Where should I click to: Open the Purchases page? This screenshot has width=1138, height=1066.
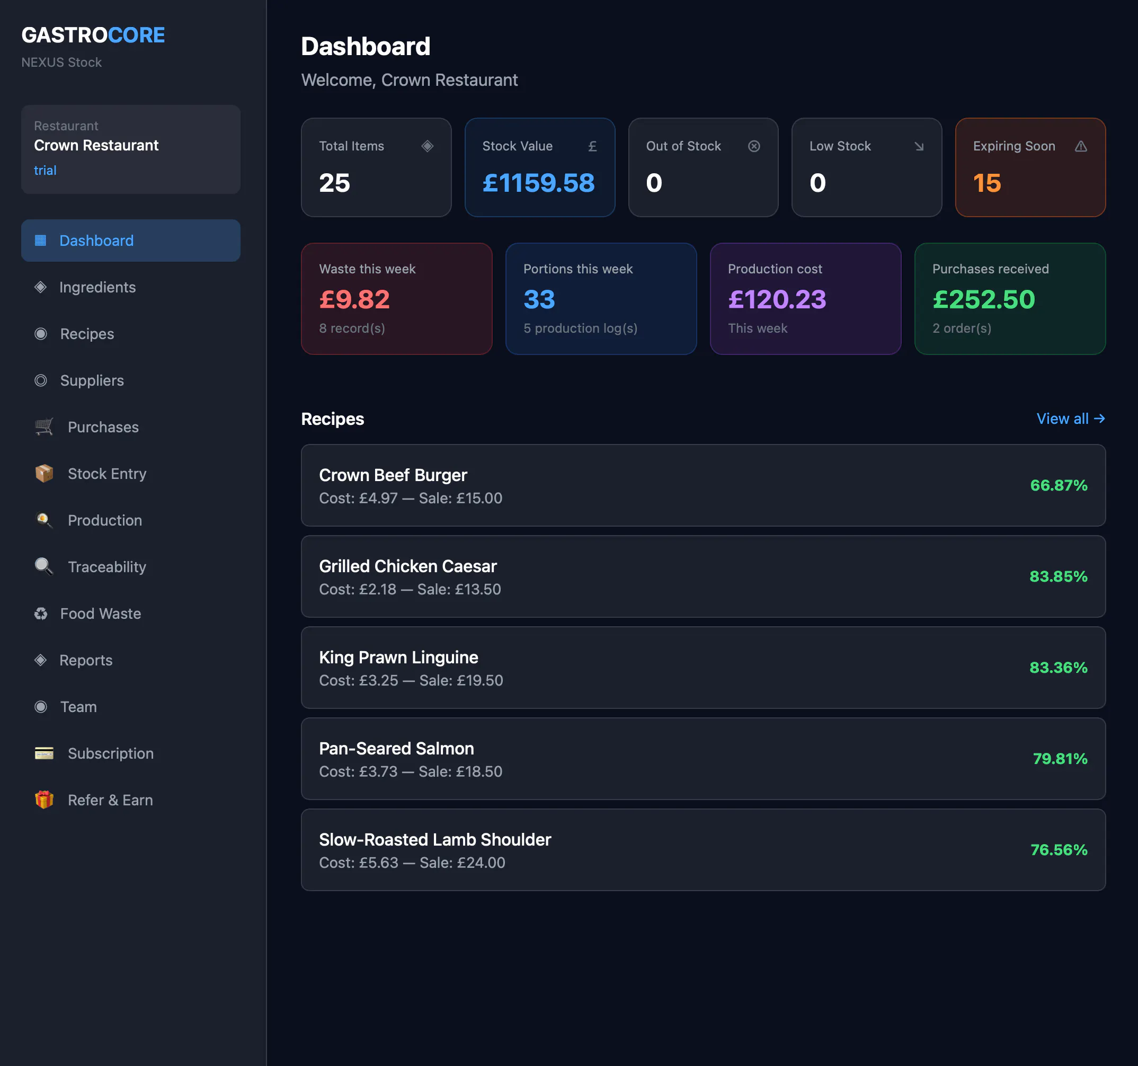pyautogui.click(x=130, y=427)
